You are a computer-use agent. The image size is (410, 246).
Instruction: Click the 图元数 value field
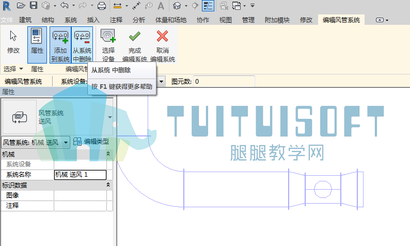pyautogui.click(x=224, y=81)
